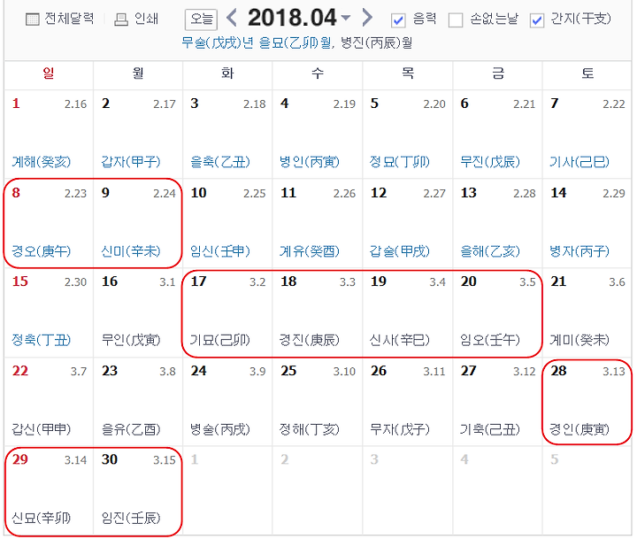Click the 계해(癸亥) ganji text
The height and width of the screenshot is (539, 637).
click(41, 162)
